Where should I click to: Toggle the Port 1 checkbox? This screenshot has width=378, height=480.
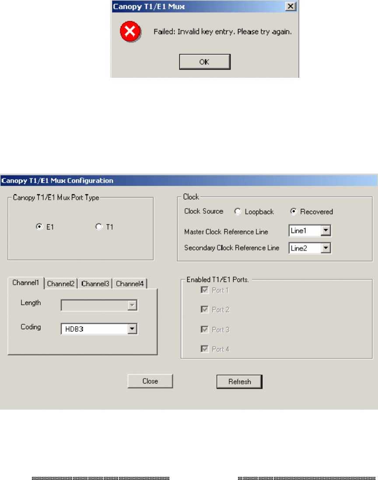pyautogui.click(x=205, y=290)
